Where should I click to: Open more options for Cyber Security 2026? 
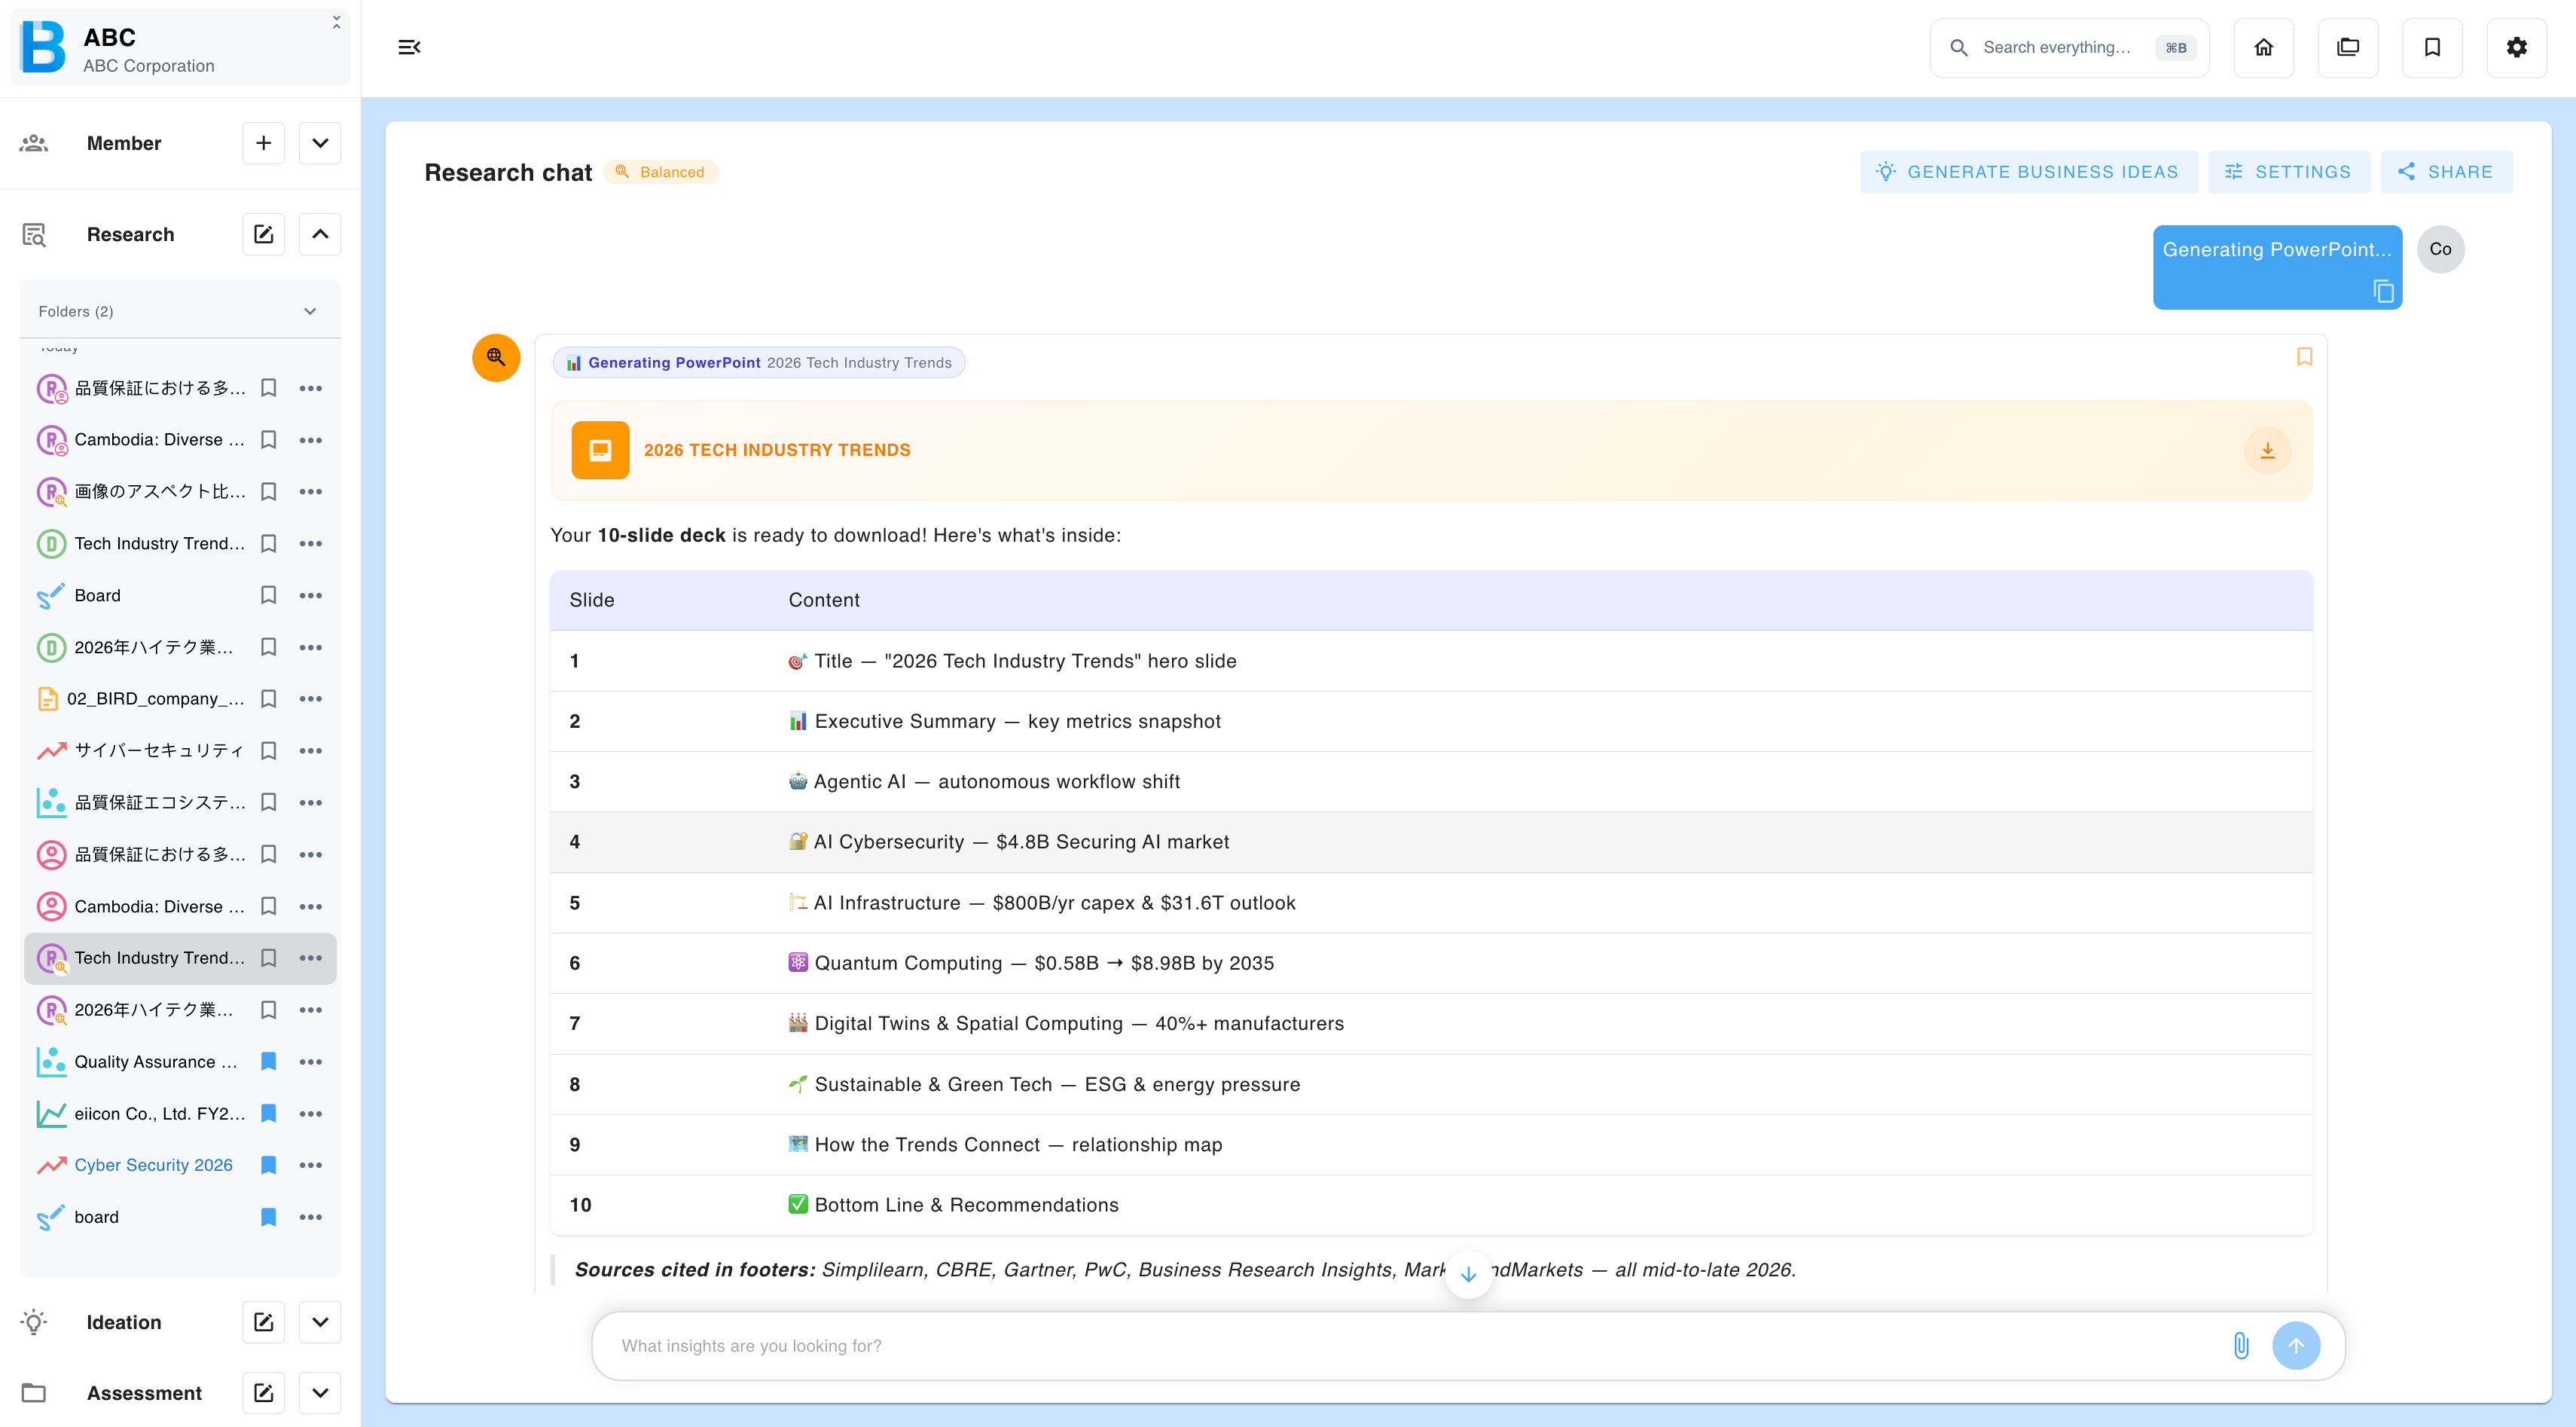point(311,1165)
